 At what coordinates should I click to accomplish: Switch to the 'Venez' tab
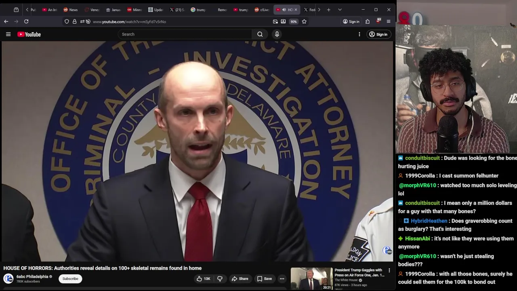pyautogui.click(x=92, y=10)
